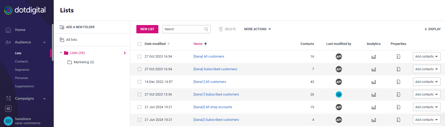Viewport: 445px width, 127px height.
Task: Open the [Sana2] Subscribed customers list
Action: pos(216,120)
